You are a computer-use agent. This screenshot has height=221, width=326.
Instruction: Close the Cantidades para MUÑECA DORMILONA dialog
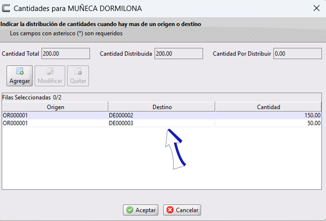(316, 8)
